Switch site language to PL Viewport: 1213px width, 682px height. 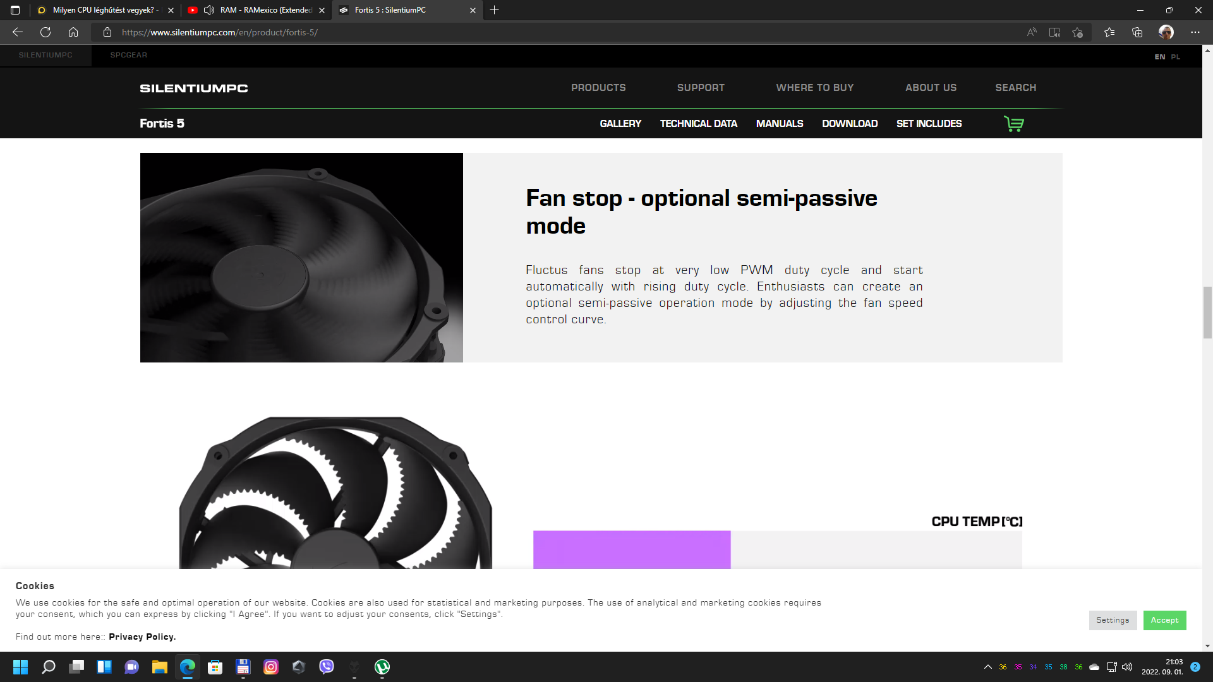(x=1175, y=57)
